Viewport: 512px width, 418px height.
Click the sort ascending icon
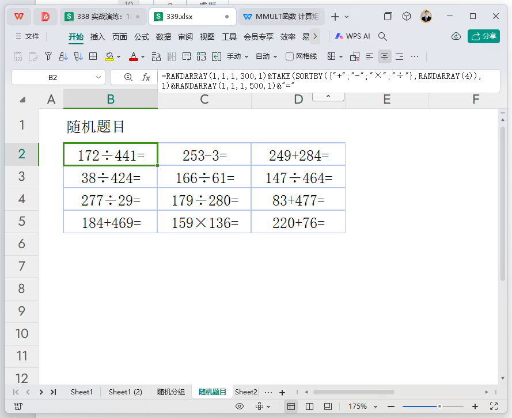63,56
